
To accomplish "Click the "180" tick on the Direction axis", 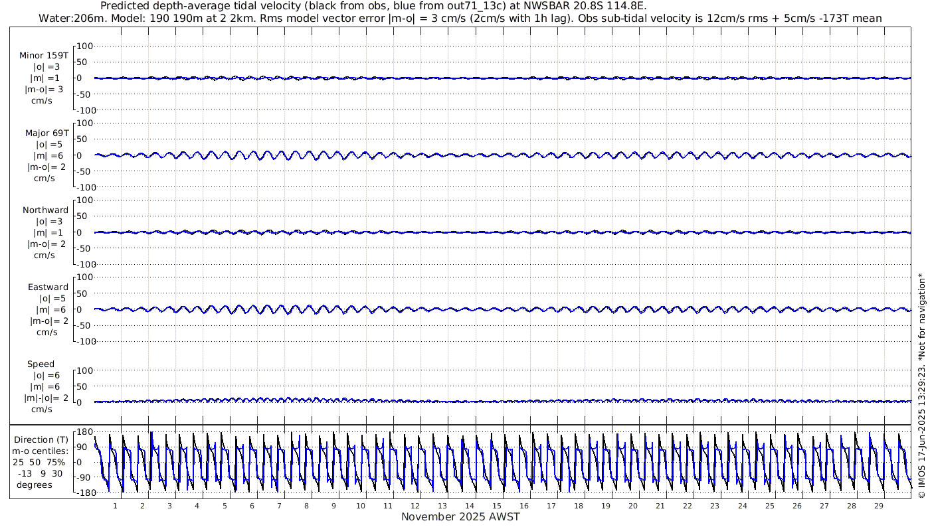I will click(84, 432).
